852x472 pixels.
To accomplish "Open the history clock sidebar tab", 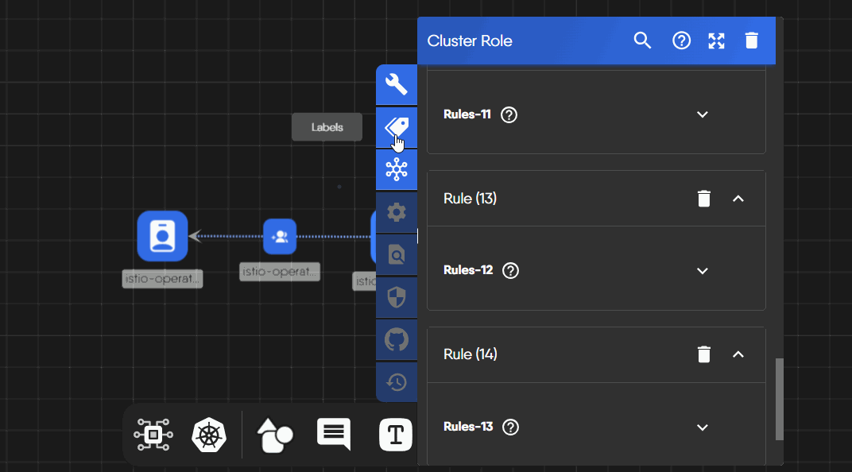I will 396,382.
